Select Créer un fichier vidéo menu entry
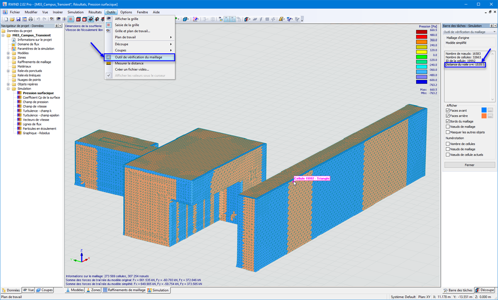Image resolution: width=498 pixels, height=300 pixels. pos(139,70)
